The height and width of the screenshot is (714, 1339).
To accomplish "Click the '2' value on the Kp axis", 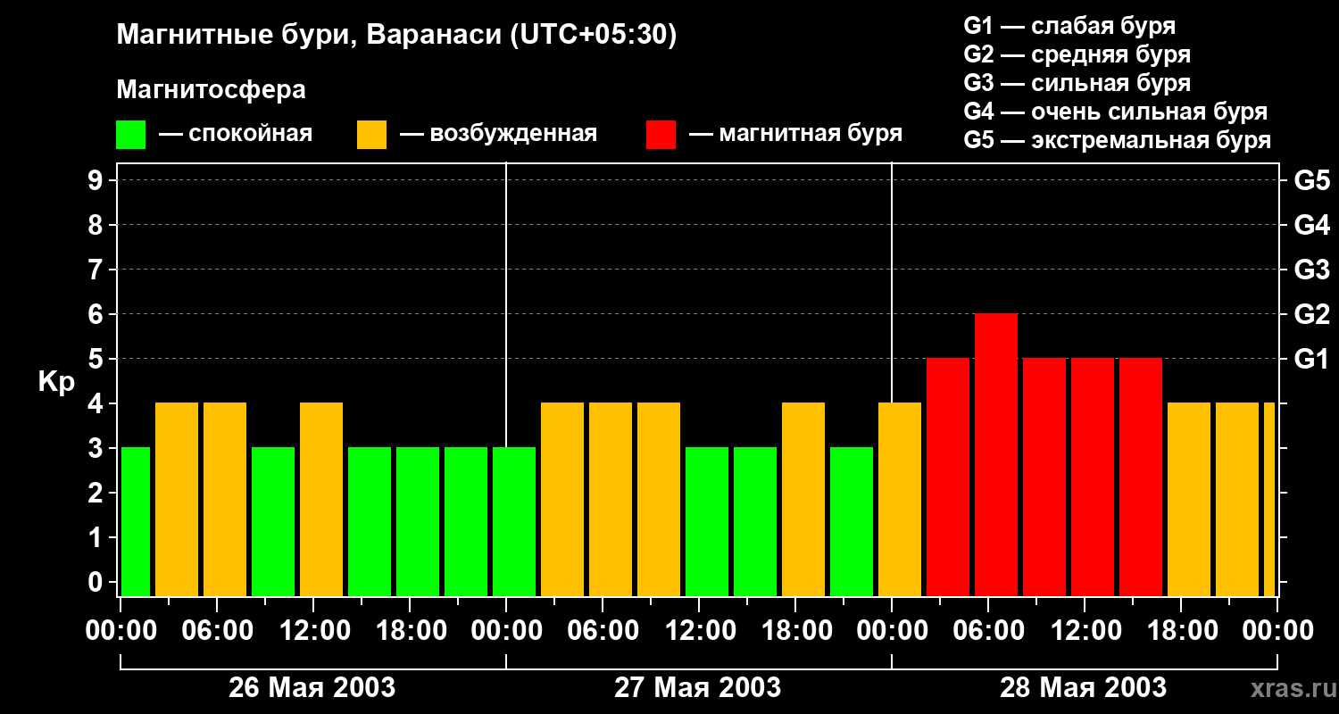I will [x=96, y=493].
